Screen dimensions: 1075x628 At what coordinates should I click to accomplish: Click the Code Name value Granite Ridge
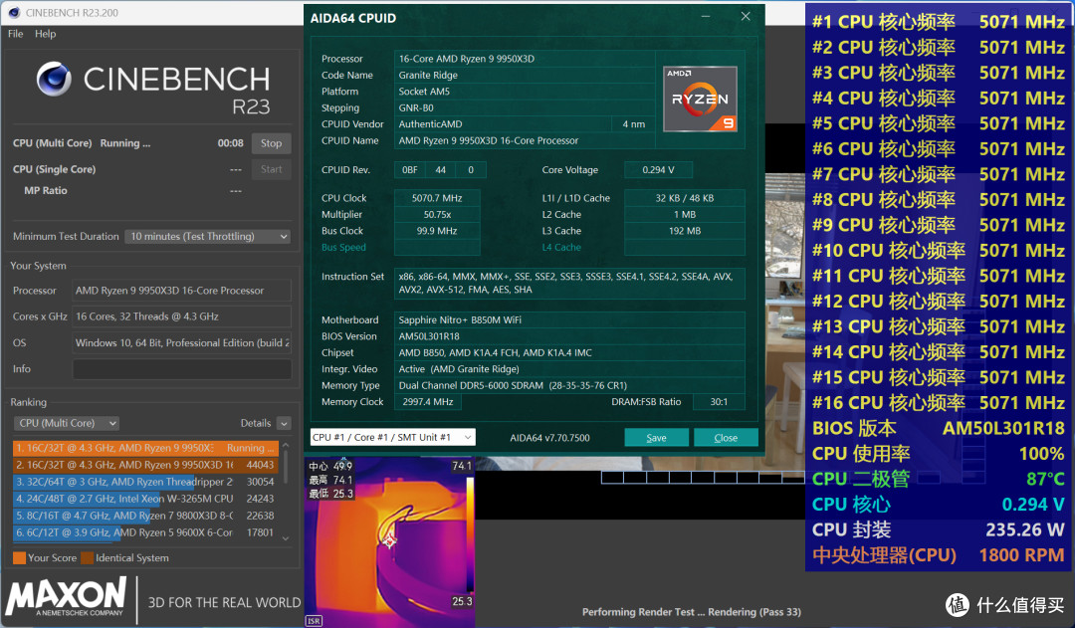point(525,76)
